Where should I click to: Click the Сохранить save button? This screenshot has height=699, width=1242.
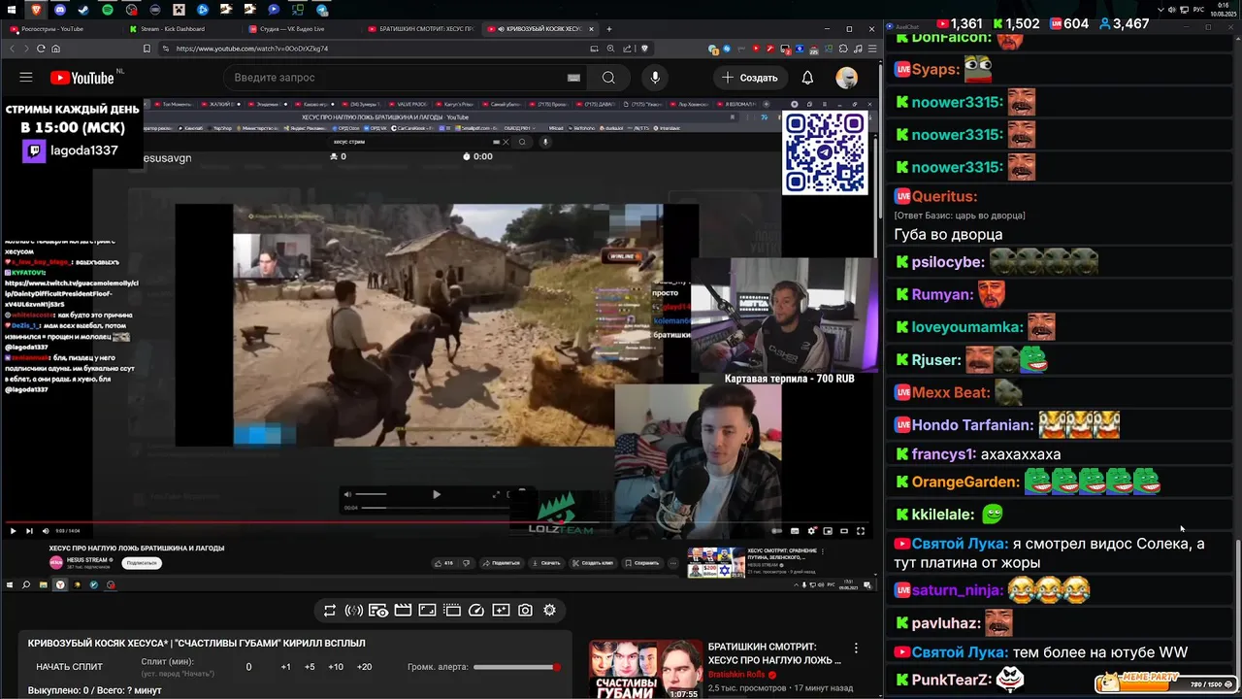(x=641, y=563)
